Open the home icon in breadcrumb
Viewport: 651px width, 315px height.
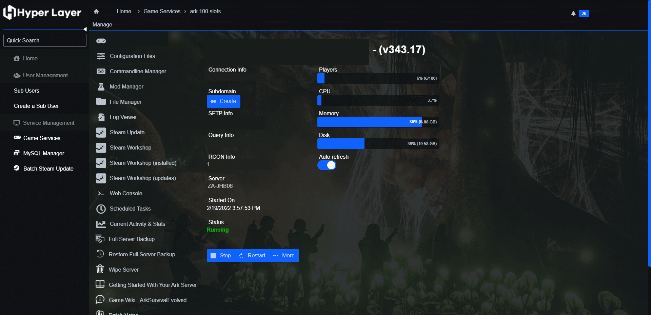[96, 12]
